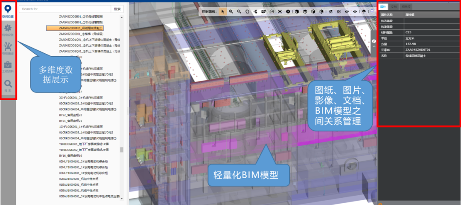Screen dimensions: 461x205
Task: Open the 电缆敷设 cable sidebar icon
Action: [8, 48]
